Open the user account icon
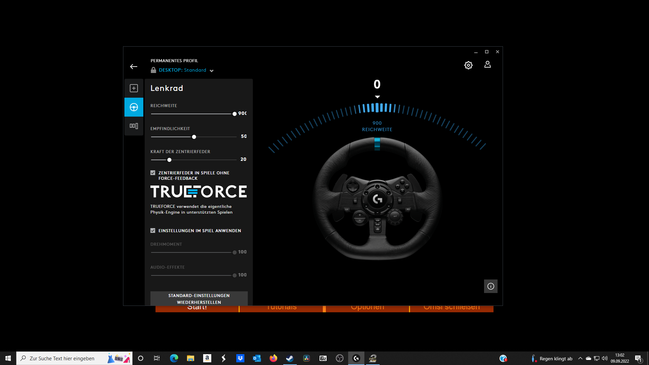The width and height of the screenshot is (649, 365). [487, 65]
